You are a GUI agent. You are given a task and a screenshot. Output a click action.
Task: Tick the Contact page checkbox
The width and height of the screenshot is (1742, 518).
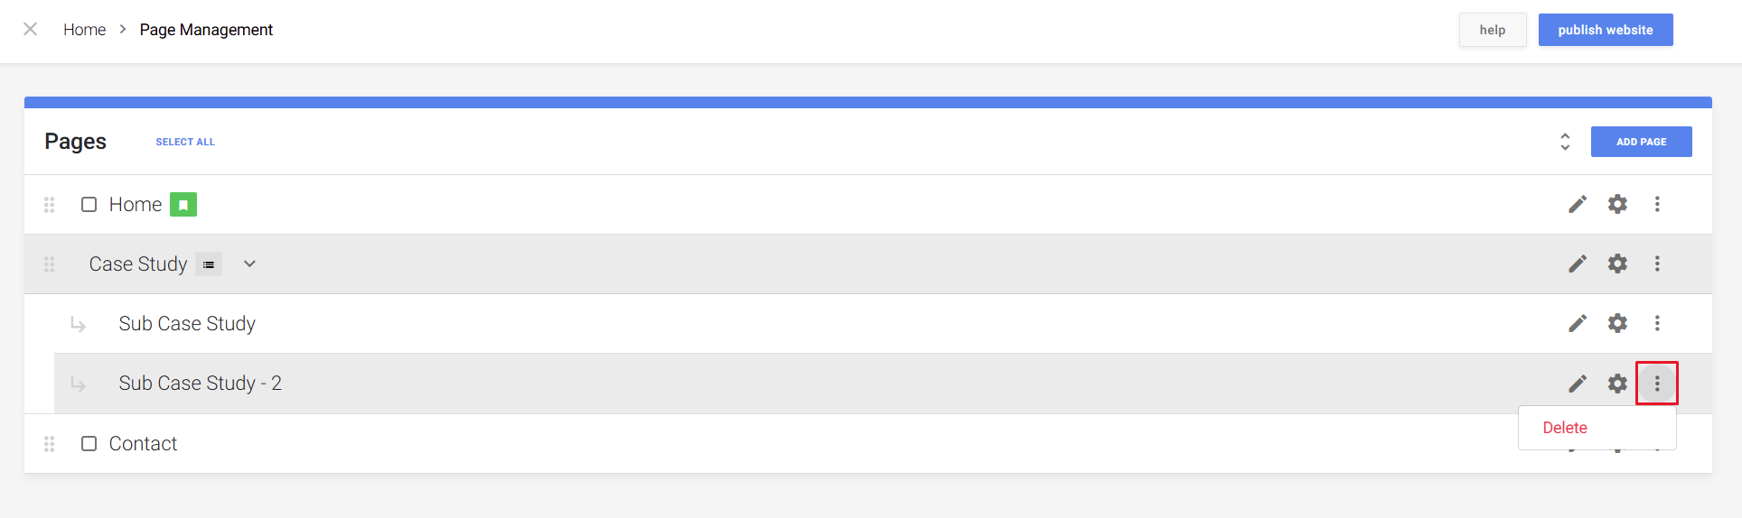89,444
